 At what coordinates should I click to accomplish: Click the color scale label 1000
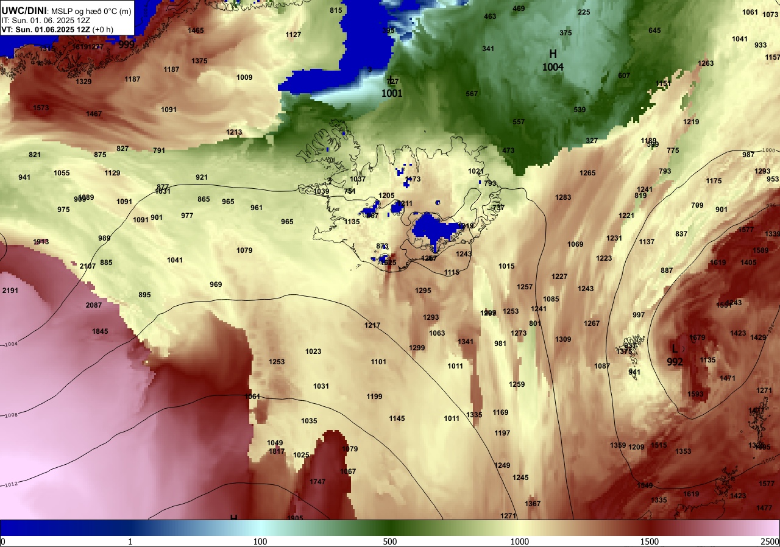520,542
